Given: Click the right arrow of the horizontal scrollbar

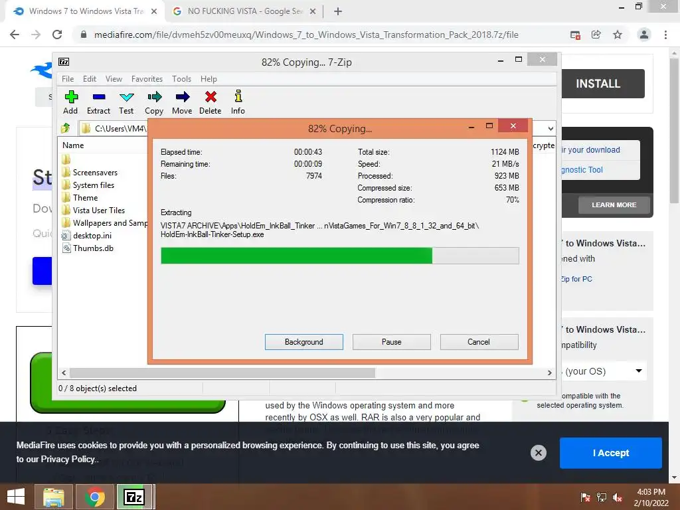Looking at the screenshot, I should coord(549,373).
